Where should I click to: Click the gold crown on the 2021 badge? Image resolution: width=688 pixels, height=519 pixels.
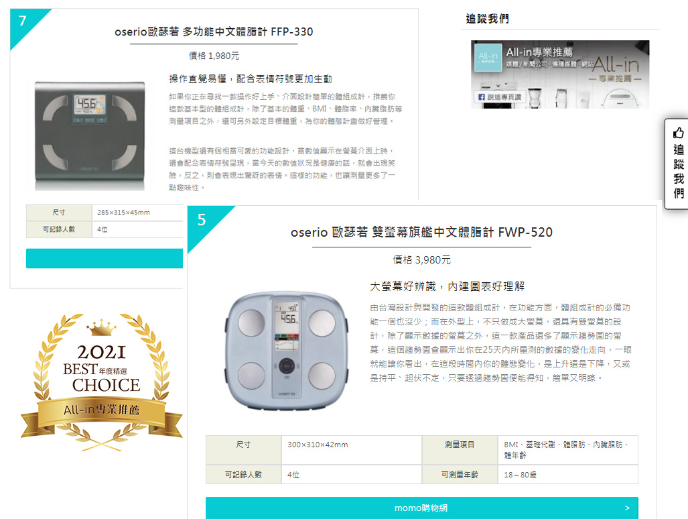pos(101,327)
